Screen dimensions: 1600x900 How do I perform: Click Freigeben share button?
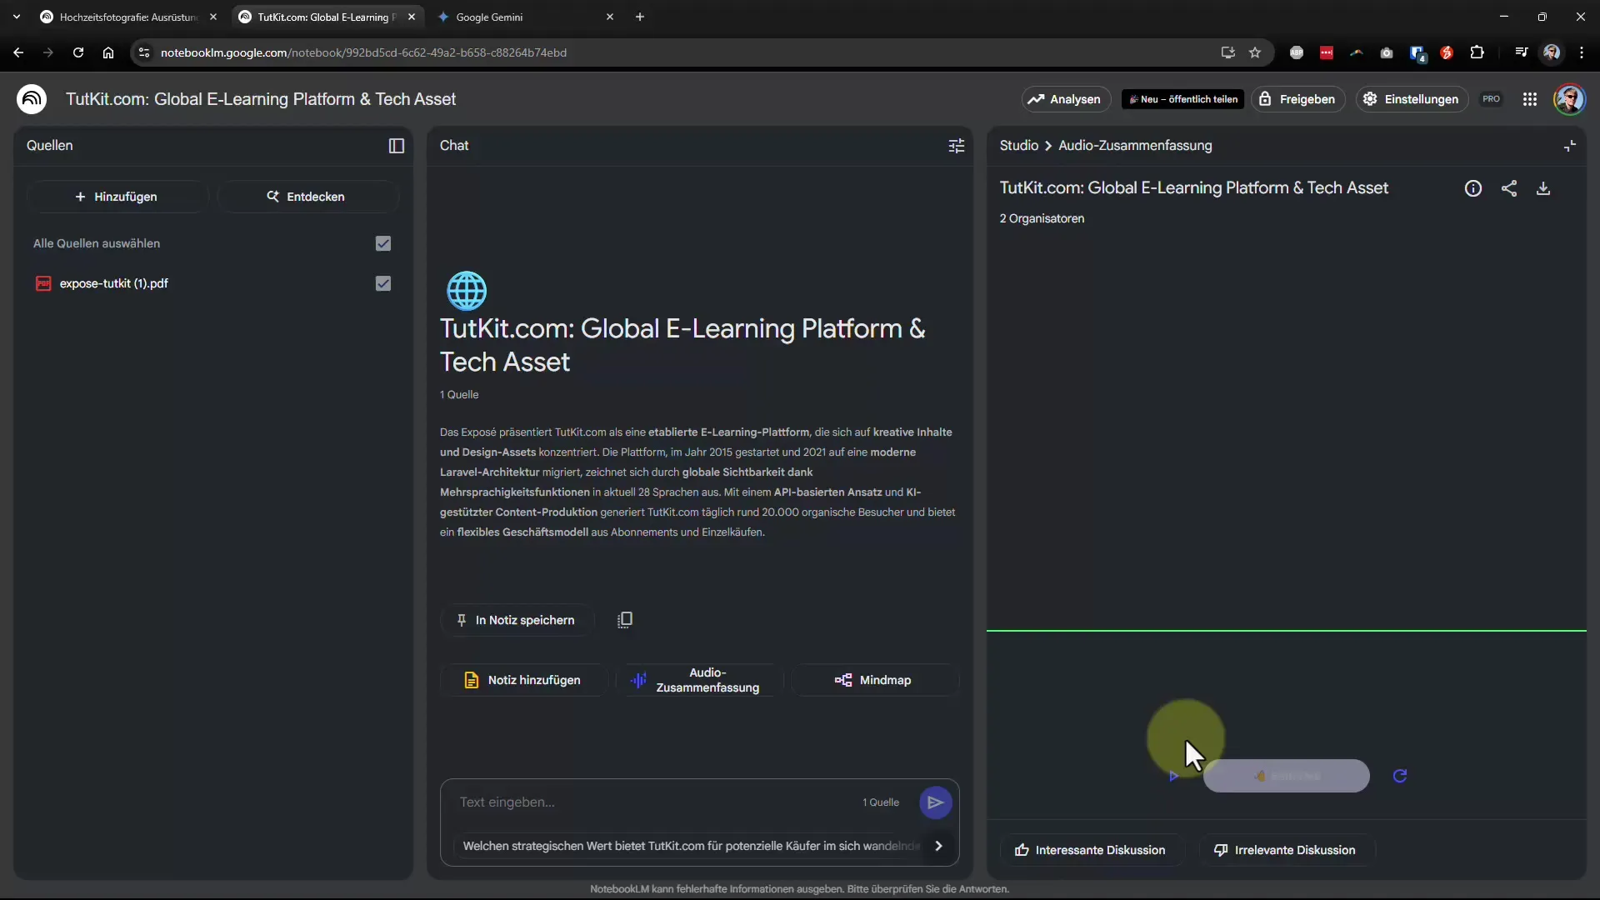pos(1297,99)
